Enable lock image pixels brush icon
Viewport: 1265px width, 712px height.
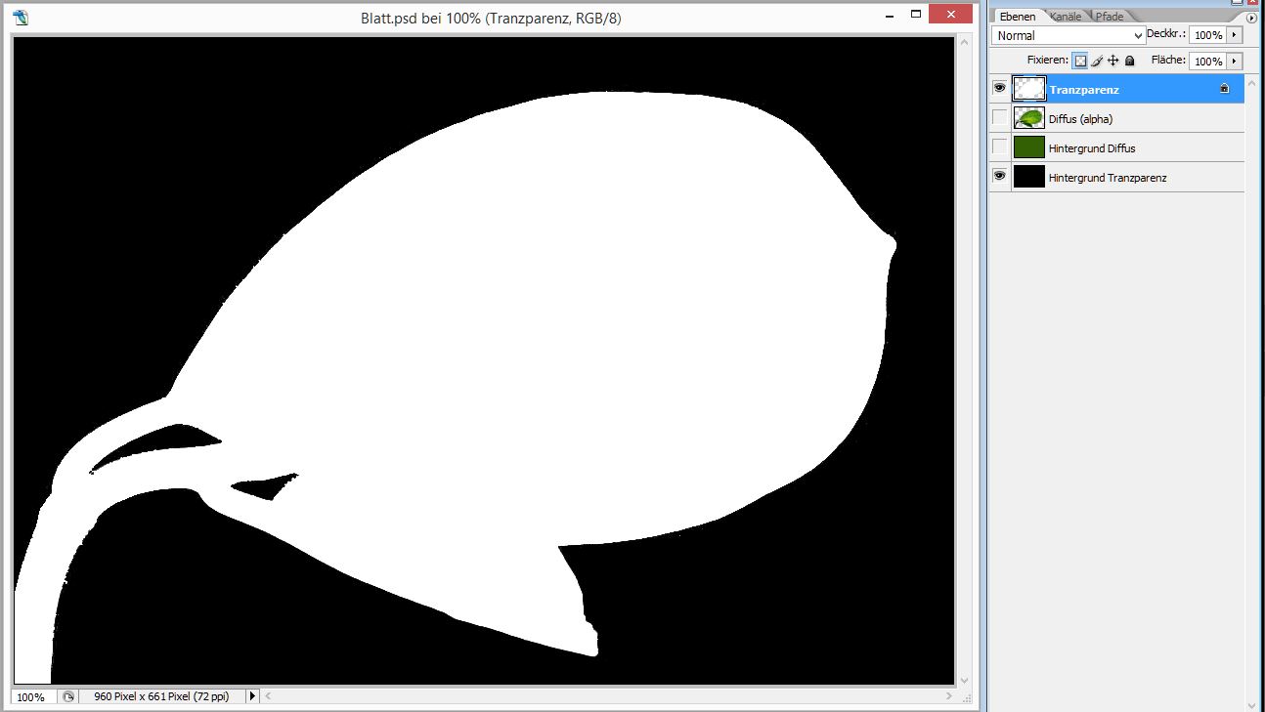coord(1097,61)
